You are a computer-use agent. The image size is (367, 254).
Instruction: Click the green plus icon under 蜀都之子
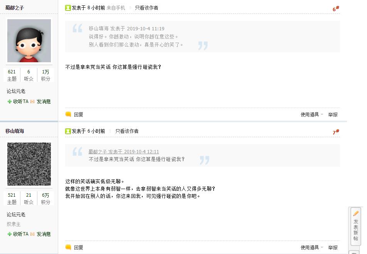click(x=10, y=102)
